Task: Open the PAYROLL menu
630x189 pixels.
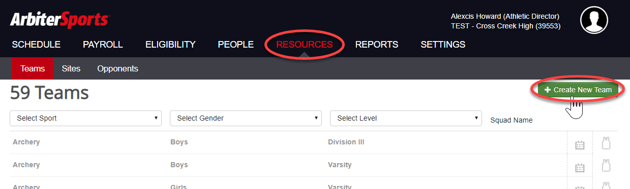Action: tap(103, 45)
